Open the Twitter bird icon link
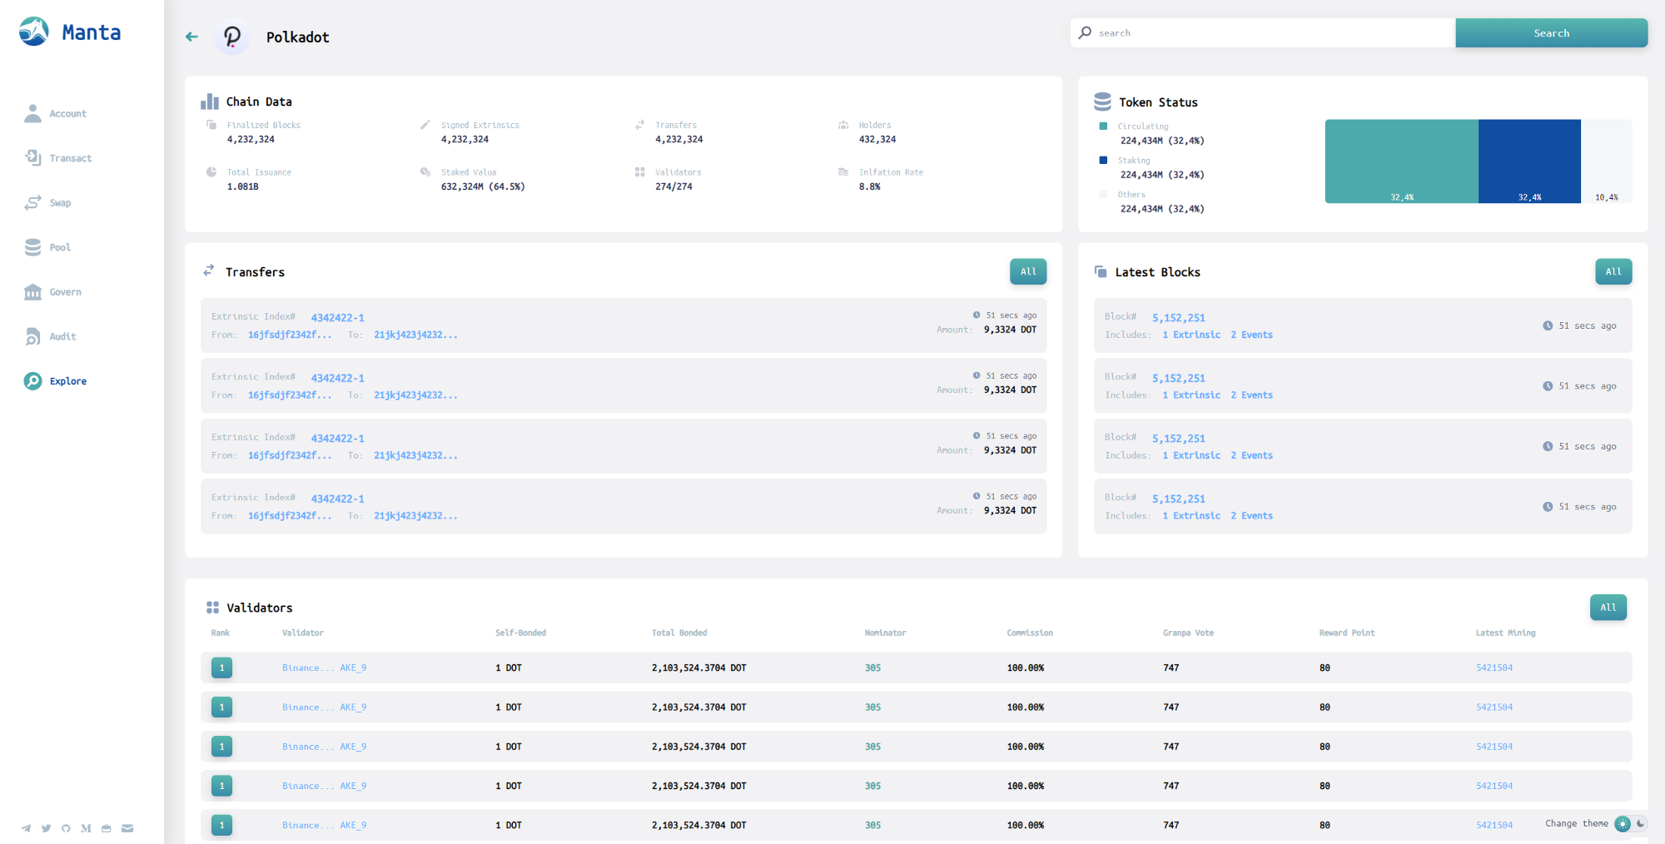This screenshot has width=1665, height=844. [x=47, y=828]
